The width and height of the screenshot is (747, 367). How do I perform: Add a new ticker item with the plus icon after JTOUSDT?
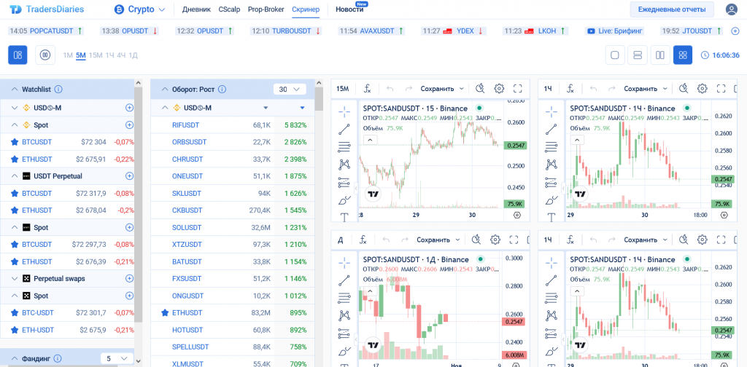pyautogui.click(x=735, y=31)
